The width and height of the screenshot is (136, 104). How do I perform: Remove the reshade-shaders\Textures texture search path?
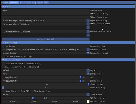(x=88, y=31)
